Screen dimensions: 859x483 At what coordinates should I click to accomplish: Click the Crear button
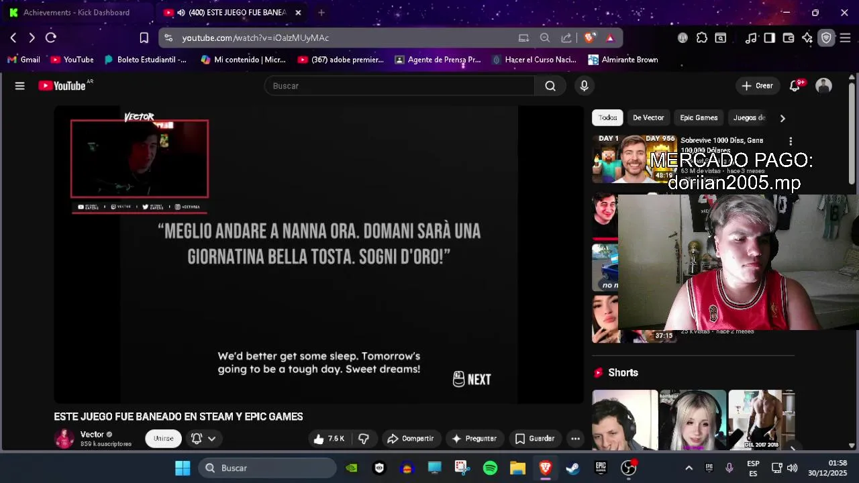pyautogui.click(x=757, y=86)
